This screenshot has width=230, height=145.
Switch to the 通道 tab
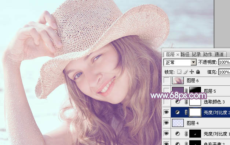[x=219, y=54]
